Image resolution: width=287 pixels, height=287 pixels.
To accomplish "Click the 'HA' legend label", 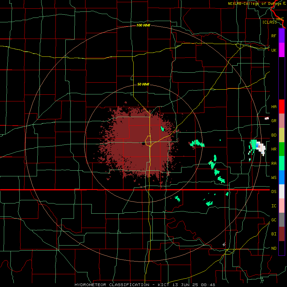I will pos(274,107).
